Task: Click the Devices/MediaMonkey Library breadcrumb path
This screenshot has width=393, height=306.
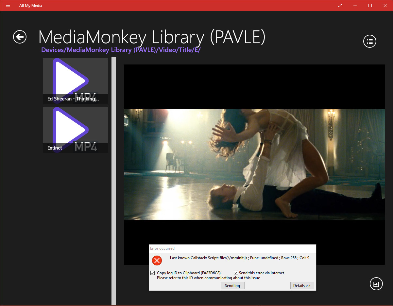Action: click(x=121, y=50)
